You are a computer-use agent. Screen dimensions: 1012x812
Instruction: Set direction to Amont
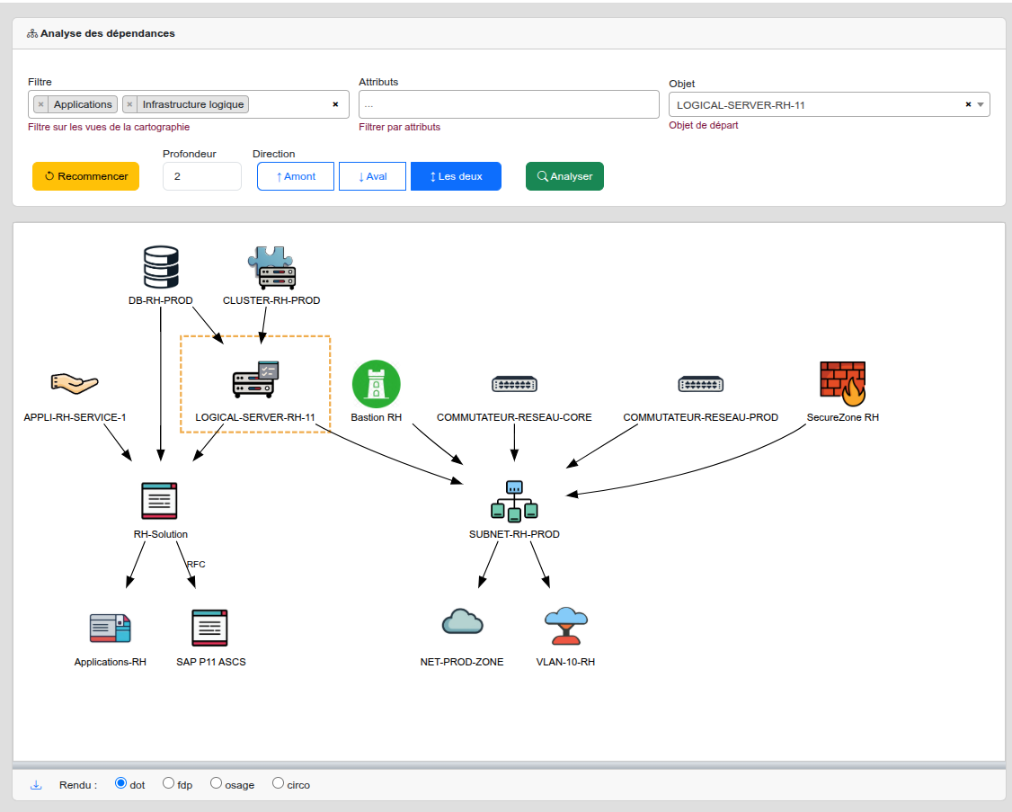tap(296, 176)
